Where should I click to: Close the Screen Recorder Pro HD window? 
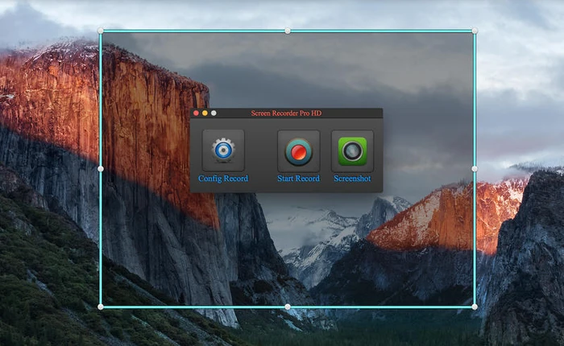(x=196, y=113)
